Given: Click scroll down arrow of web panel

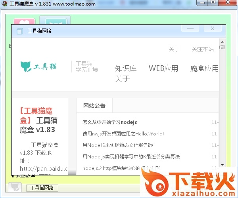Looking at the screenshot, I should pyautogui.click(x=223, y=165).
